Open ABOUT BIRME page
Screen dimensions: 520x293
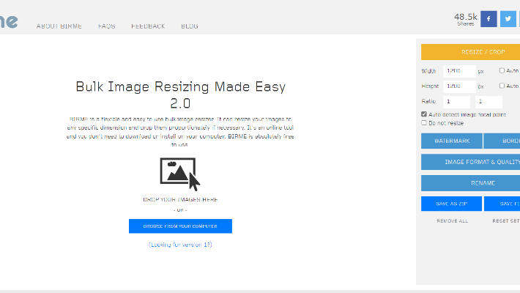[x=59, y=26]
